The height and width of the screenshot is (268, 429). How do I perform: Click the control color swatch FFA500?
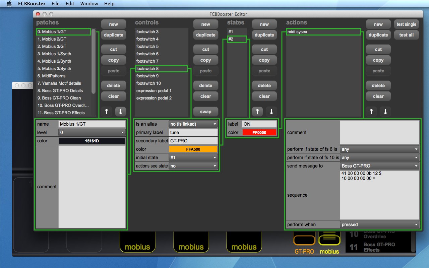[193, 149]
